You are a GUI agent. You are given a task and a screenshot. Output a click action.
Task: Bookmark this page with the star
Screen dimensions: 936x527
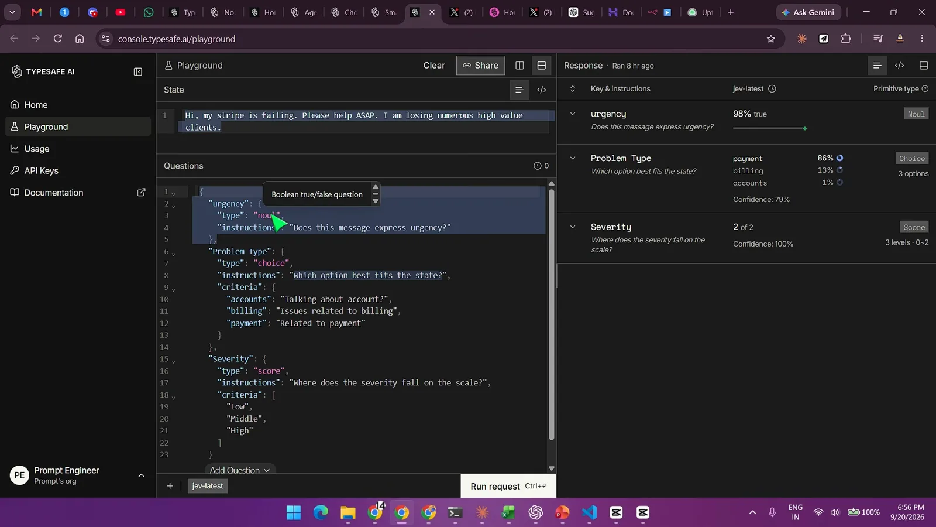[x=771, y=39]
